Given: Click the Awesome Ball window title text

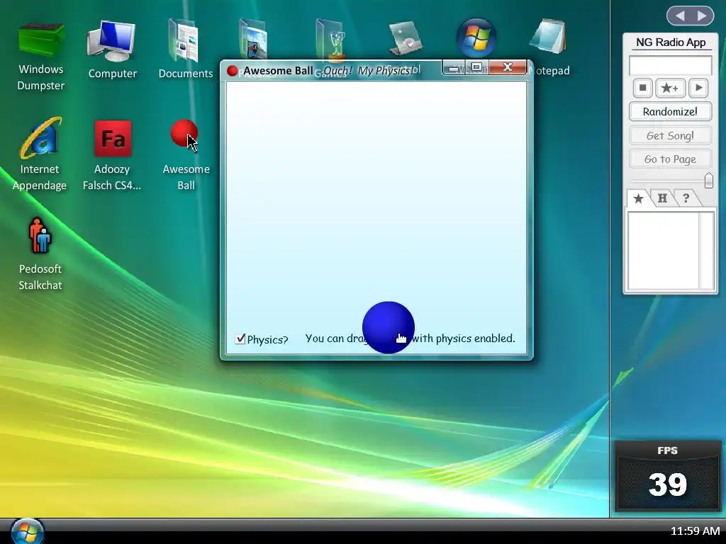Looking at the screenshot, I should point(278,71).
